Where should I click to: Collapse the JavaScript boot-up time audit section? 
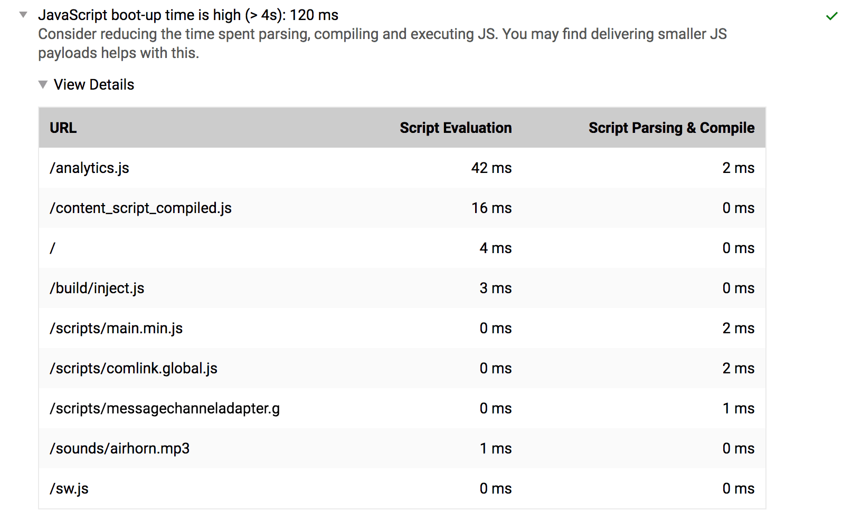pos(22,15)
